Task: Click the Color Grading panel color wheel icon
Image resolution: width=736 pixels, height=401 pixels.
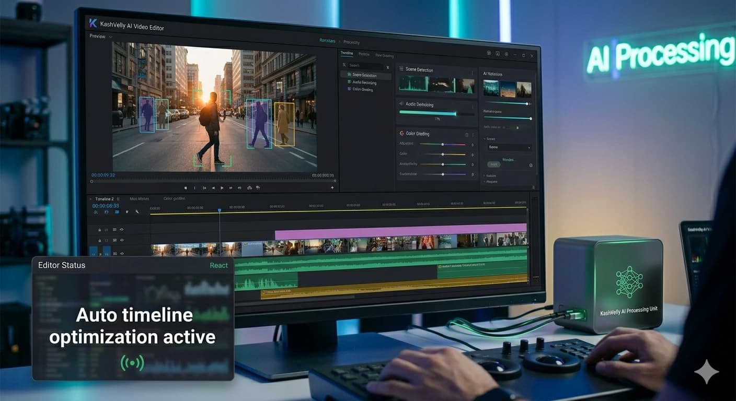Action: coord(401,134)
